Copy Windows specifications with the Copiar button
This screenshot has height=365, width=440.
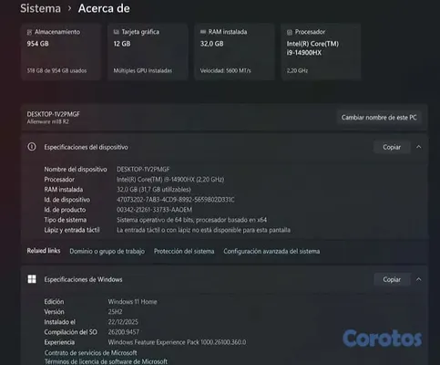392,279
